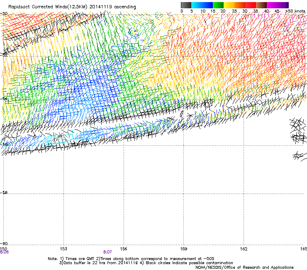Screen dimensions: 307x270
Task: Click the orange 25-30 knots legend segment
Action: click(240, 5)
